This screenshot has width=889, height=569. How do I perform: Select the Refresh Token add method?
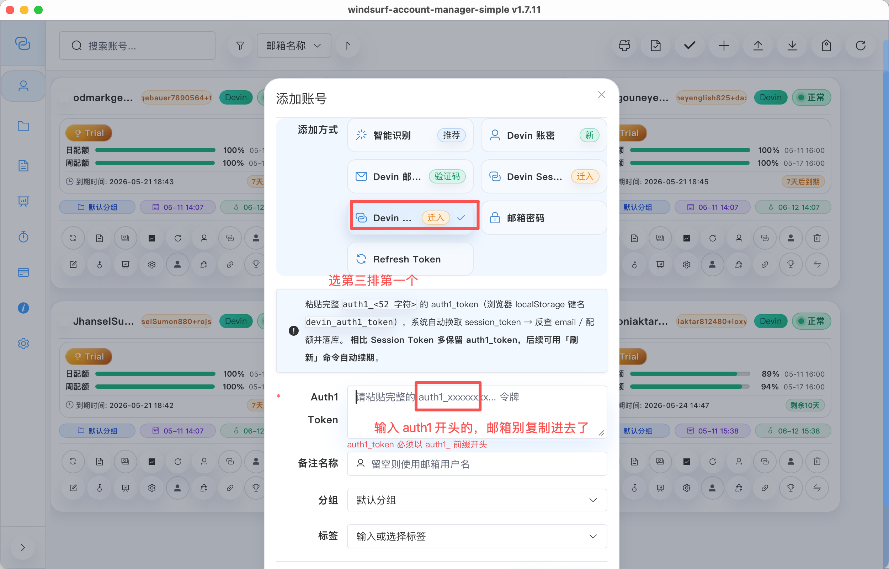point(410,259)
